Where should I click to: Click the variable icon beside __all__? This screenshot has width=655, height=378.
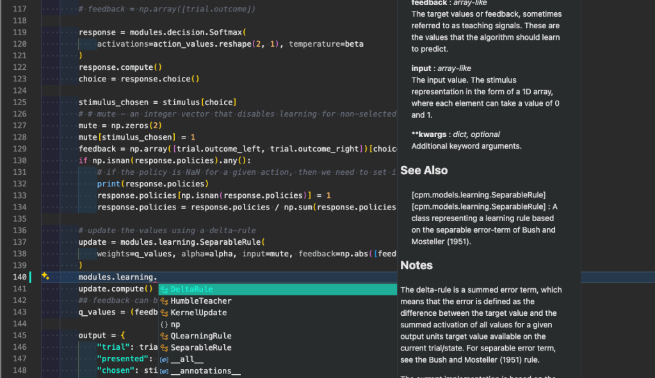click(164, 359)
